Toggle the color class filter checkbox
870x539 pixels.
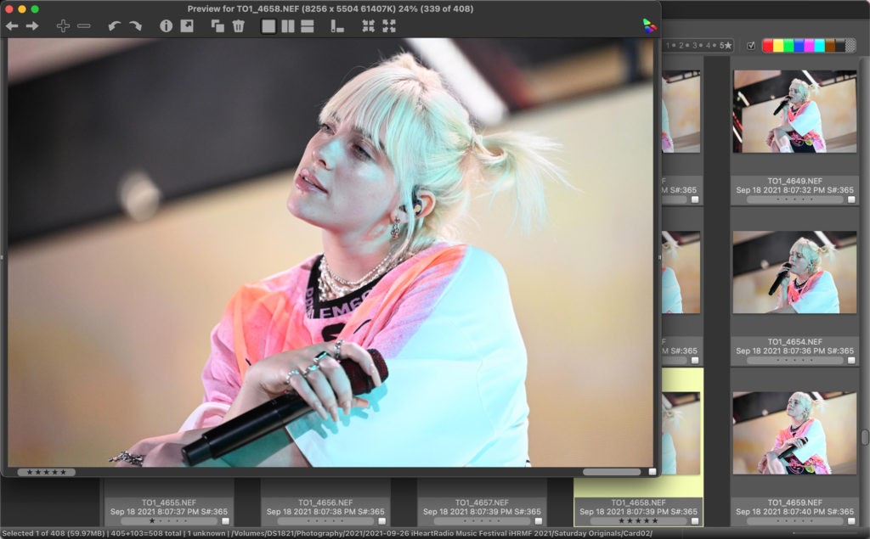tap(751, 46)
